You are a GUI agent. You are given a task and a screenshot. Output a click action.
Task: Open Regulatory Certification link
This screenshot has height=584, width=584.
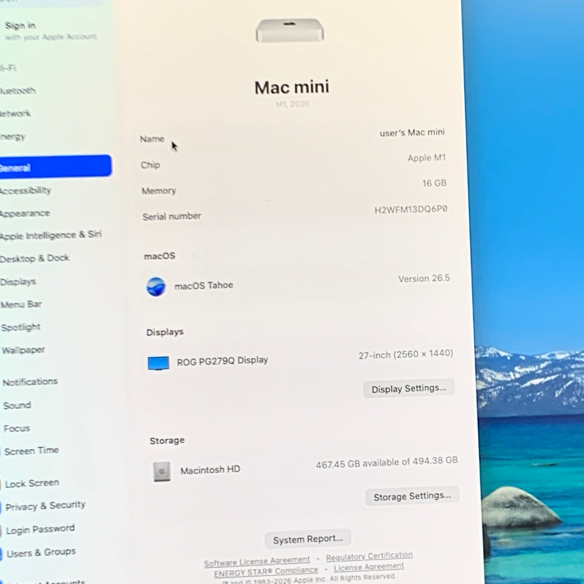pos(369,556)
